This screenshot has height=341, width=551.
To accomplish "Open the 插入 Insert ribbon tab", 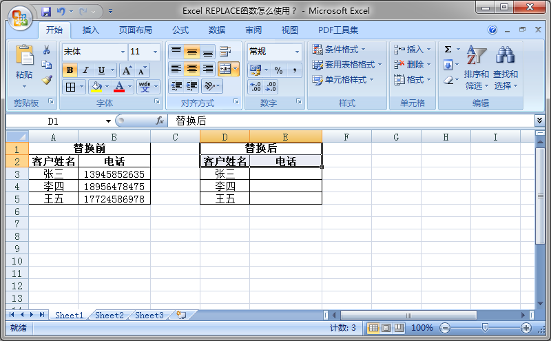I will pos(91,30).
